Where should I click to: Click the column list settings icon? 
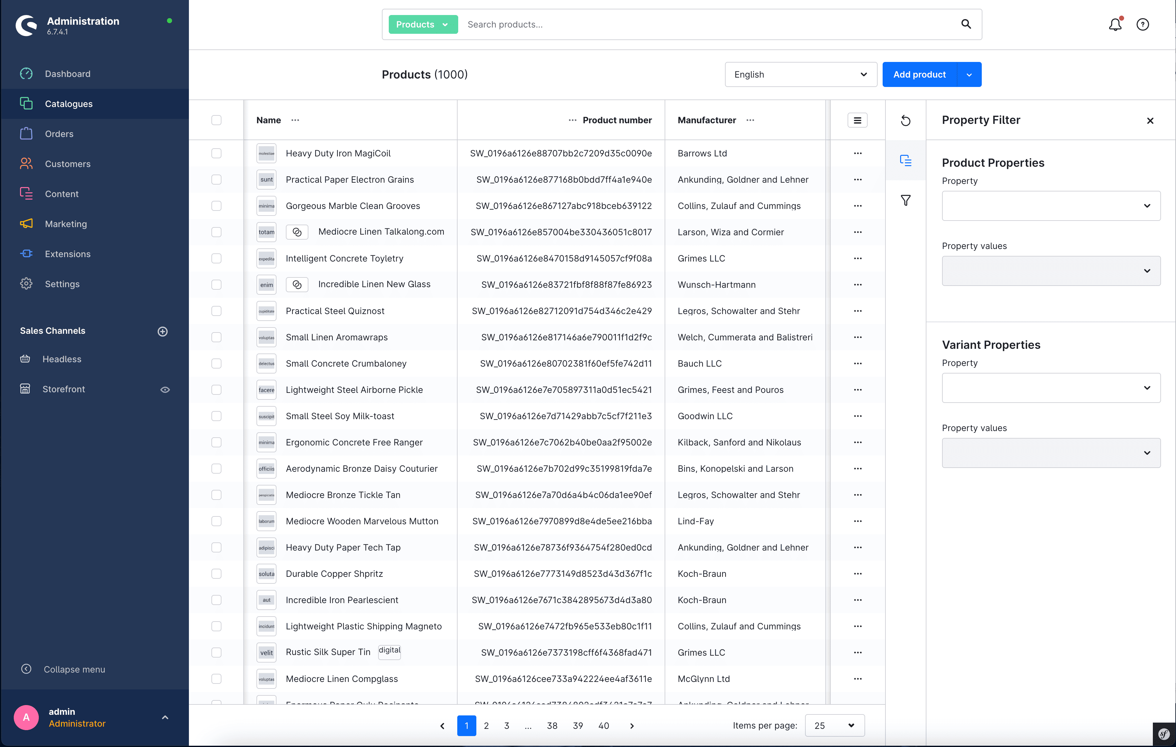point(857,120)
